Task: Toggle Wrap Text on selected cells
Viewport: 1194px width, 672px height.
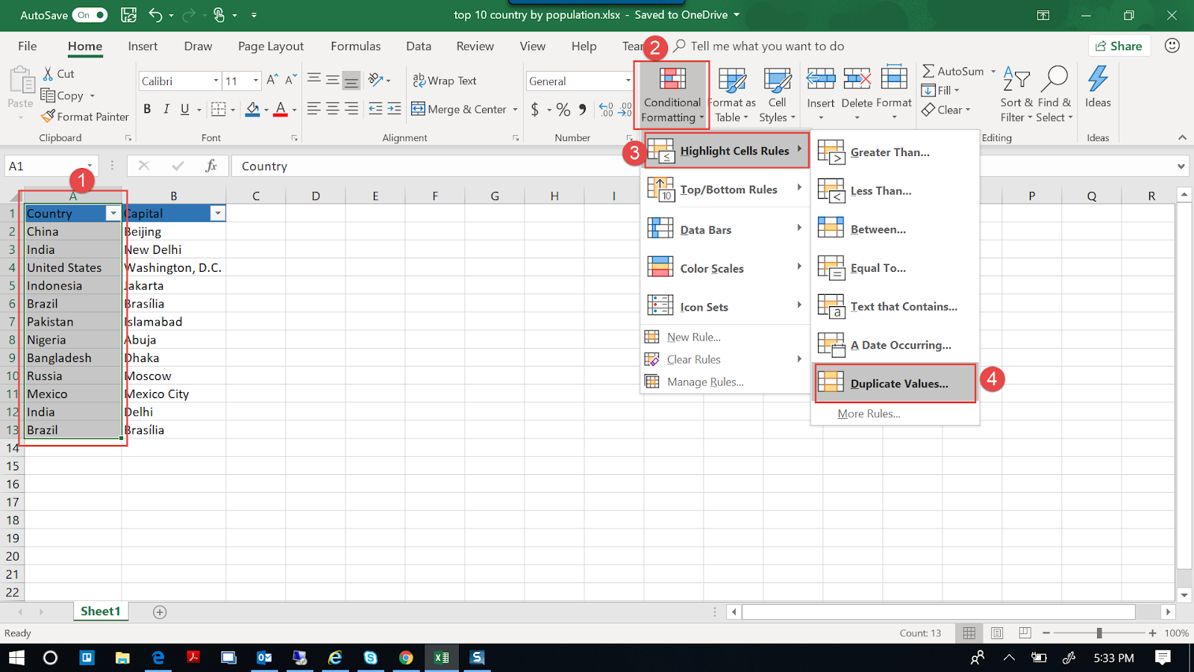Action: (444, 80)
